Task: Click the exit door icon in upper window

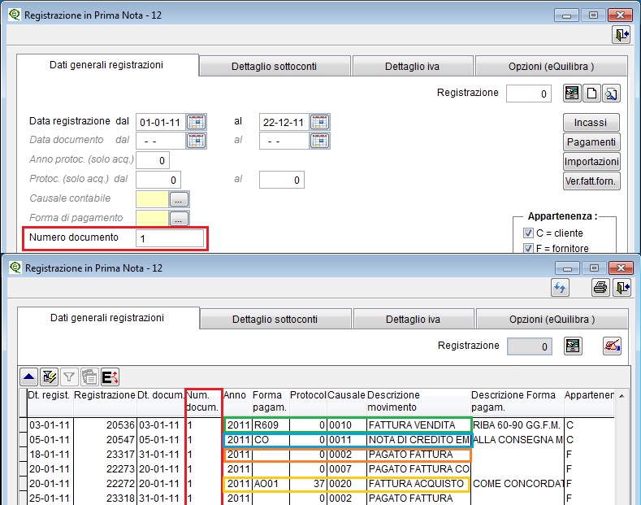Action: [x=621, y=35]
